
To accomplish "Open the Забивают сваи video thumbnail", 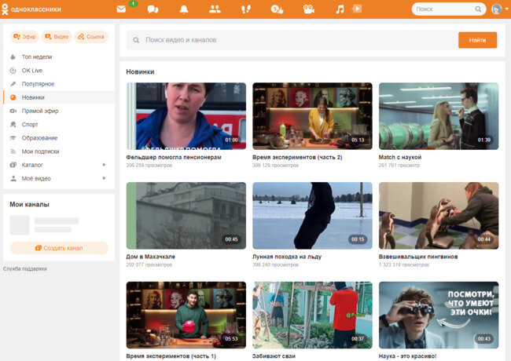I will pos(312,315).
